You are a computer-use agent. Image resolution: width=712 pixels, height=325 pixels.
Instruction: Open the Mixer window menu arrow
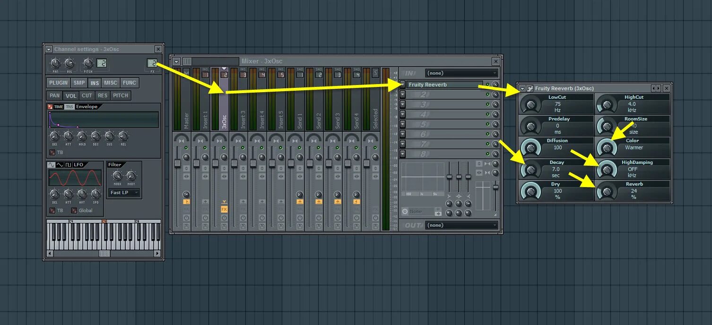pos(176,61)
